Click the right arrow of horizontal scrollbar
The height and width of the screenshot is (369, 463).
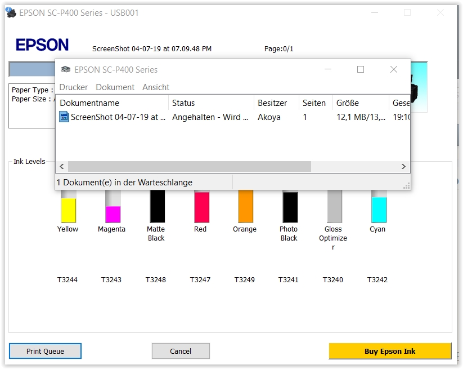click(403, 166)
